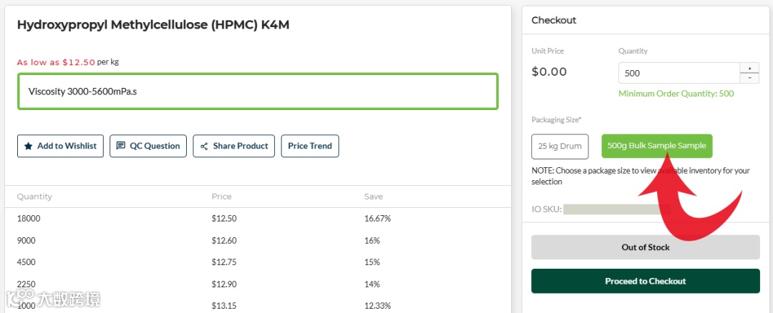Click the speech bubble icon for QC Question

[121, 146]
